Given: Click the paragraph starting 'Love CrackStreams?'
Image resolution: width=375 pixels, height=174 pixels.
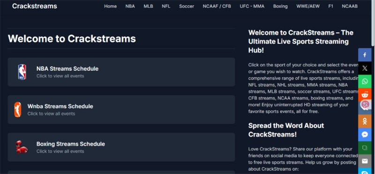Looking at the screenshot, I should [303, 159].
